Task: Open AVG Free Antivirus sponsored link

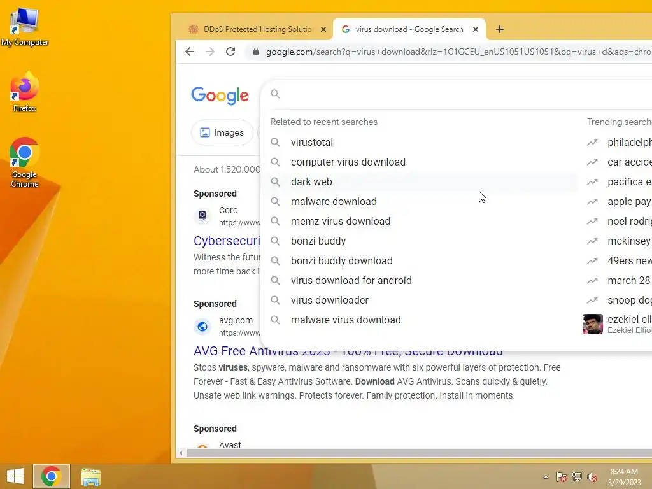Action: tap(348, 351)
